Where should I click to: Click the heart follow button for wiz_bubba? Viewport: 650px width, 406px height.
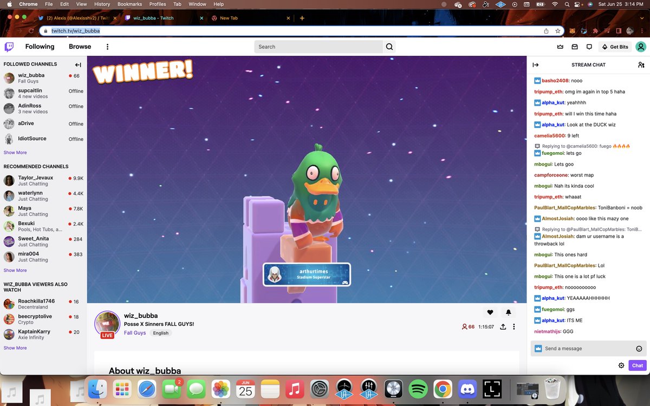point(490,312)
